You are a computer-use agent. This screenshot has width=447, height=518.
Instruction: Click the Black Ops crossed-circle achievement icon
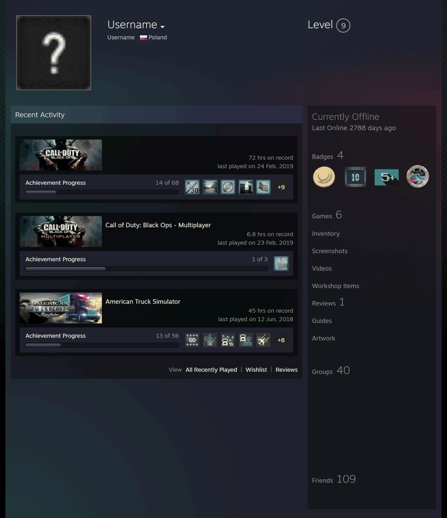[228, 187]
